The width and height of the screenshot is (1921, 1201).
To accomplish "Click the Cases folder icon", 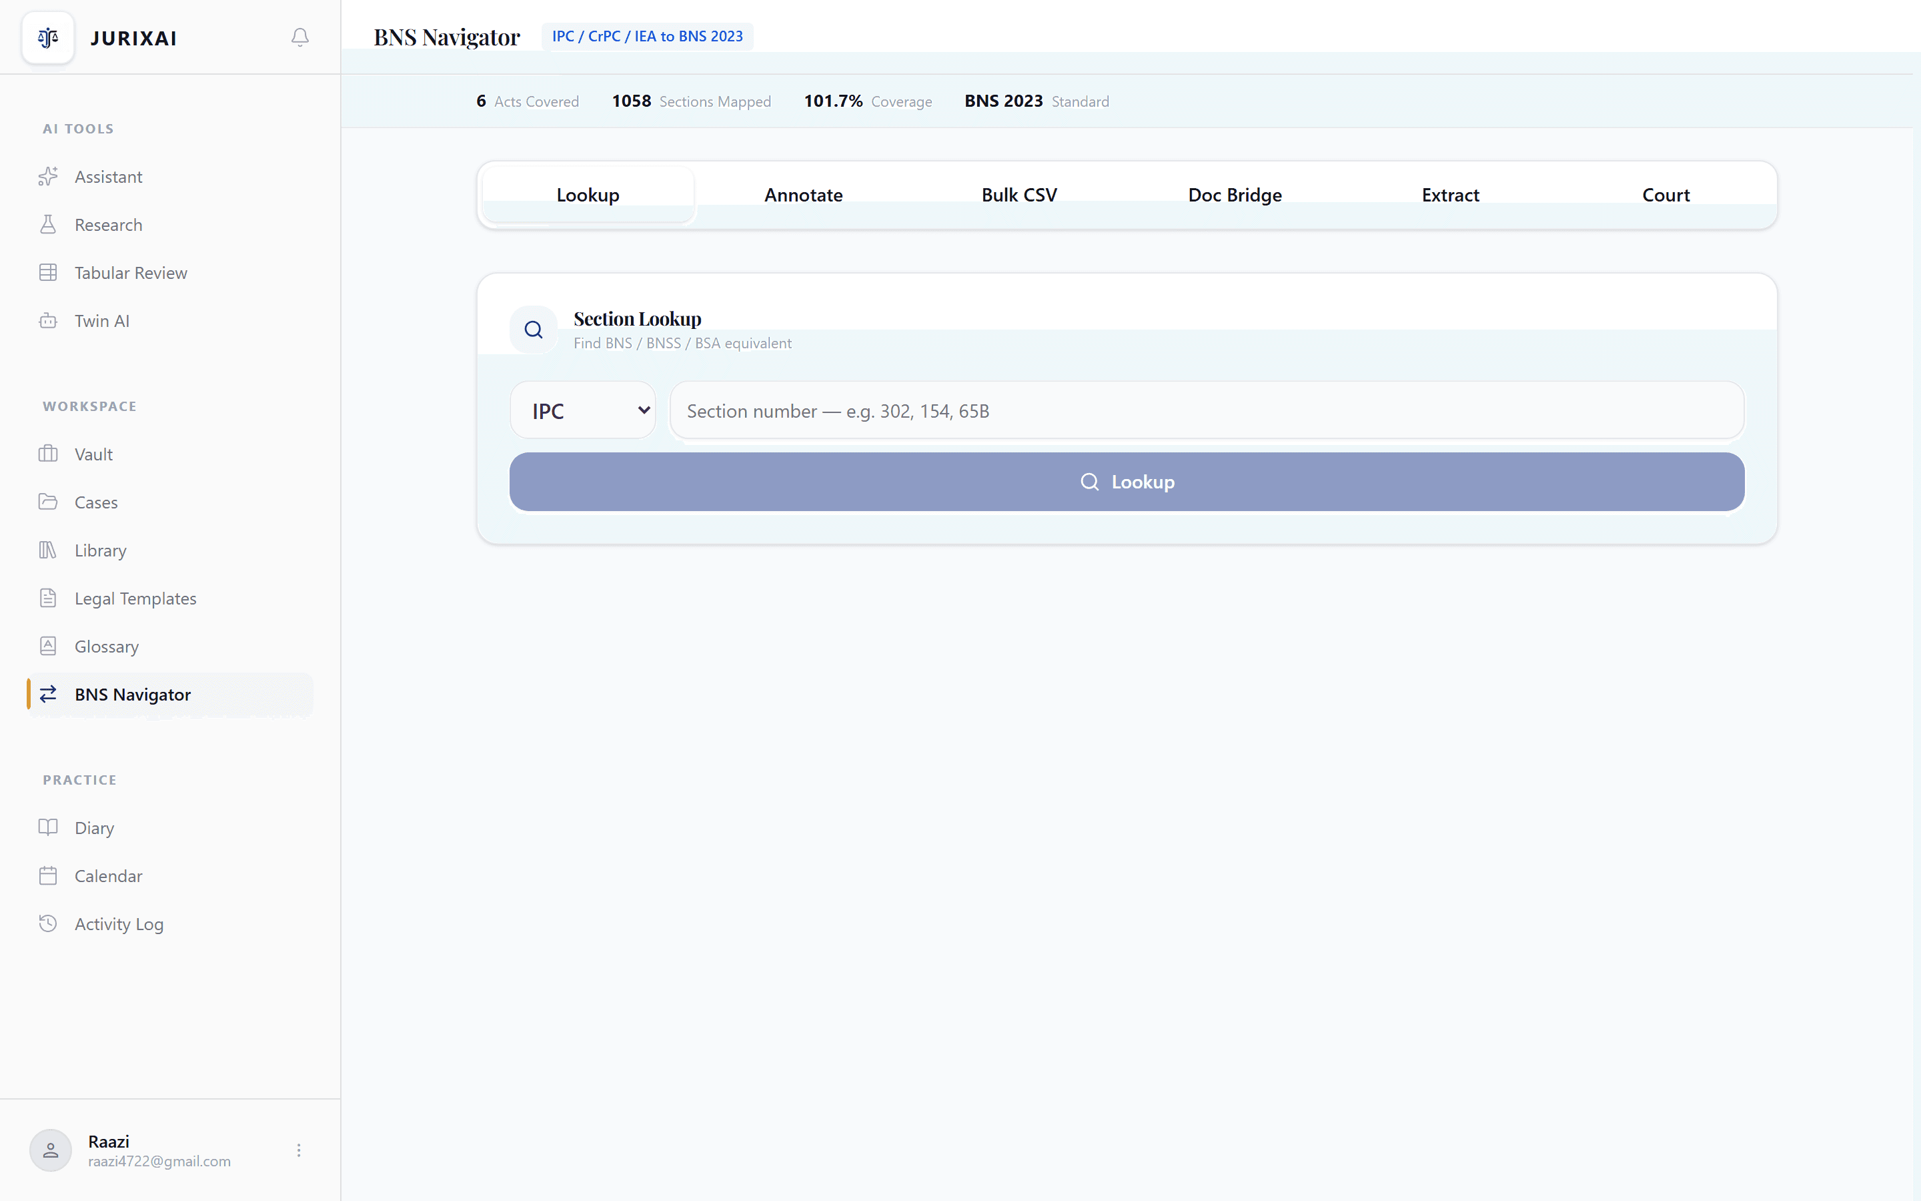I will pos(47,502).
